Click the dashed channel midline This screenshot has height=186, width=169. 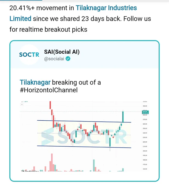pos(84,134)
